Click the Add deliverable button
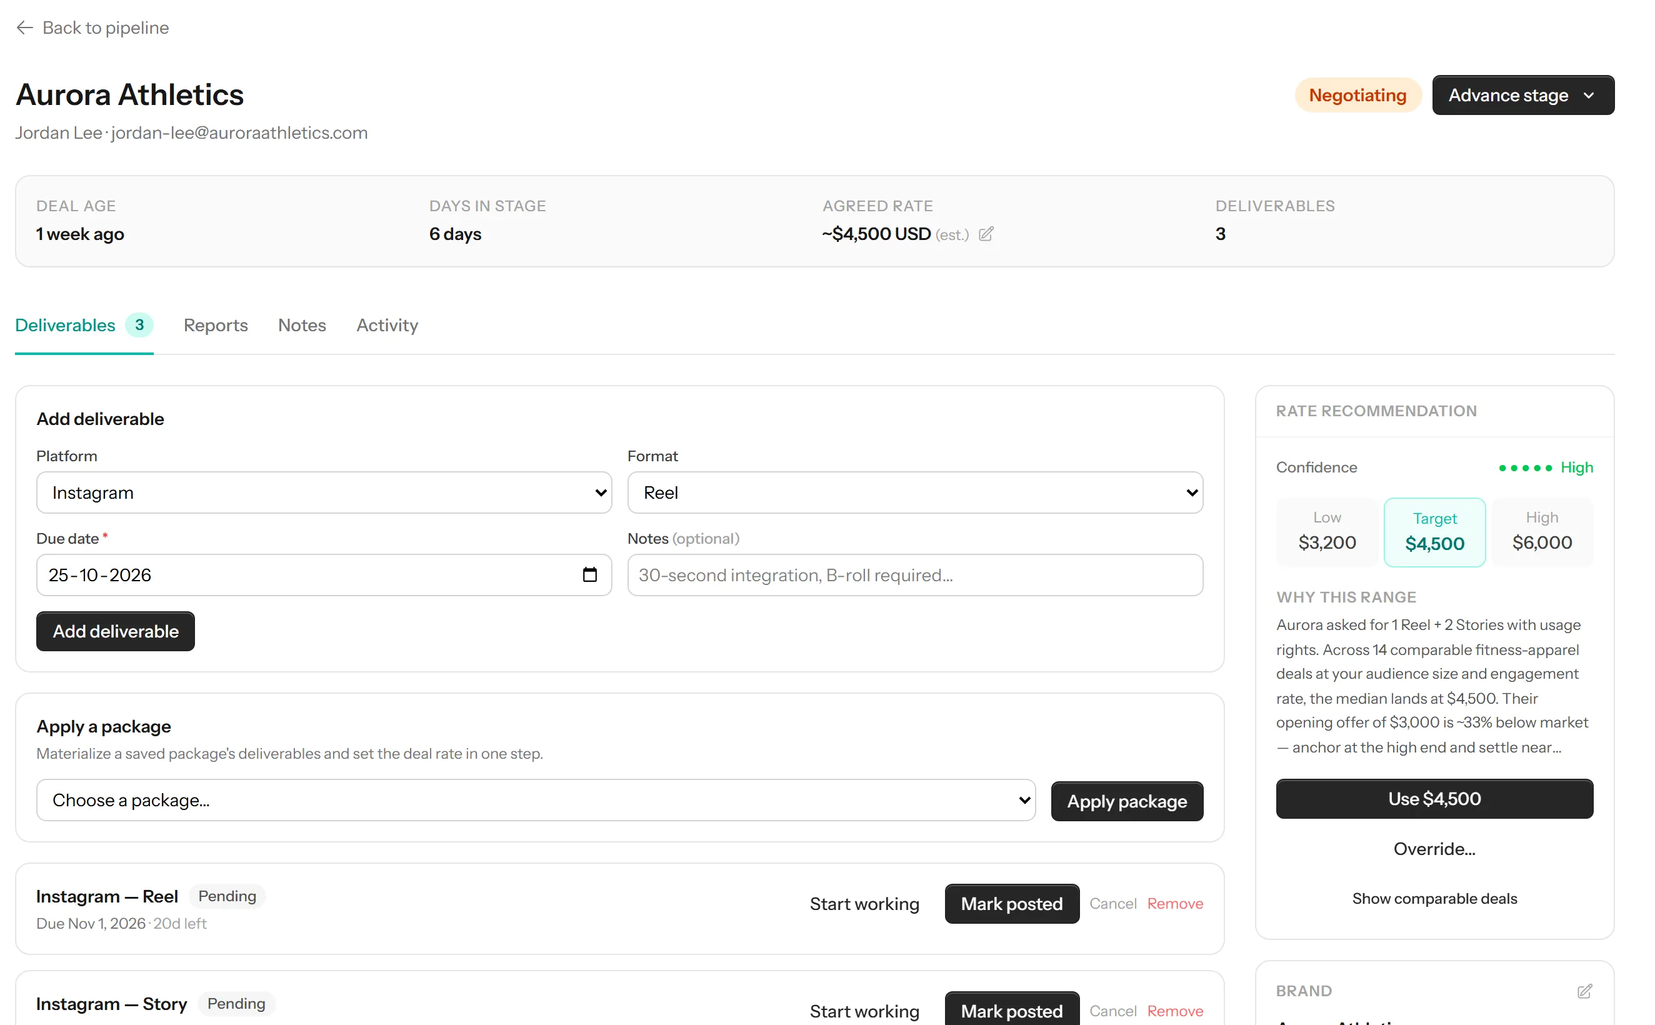 coord(116,632)
